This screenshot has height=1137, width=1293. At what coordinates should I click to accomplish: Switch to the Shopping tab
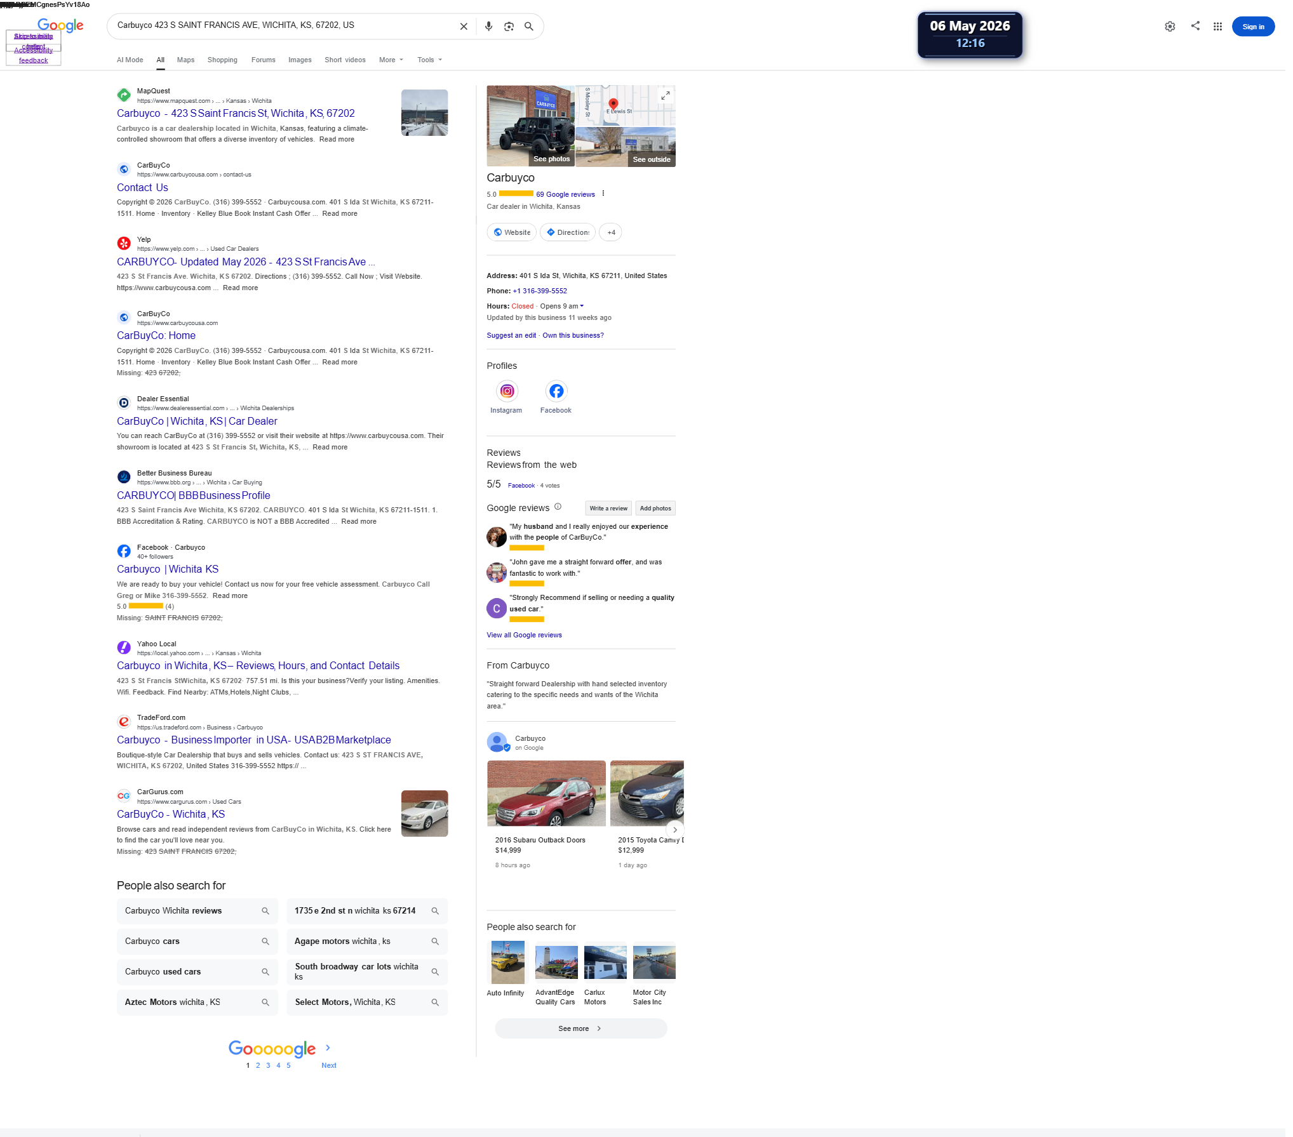(x=222, y=60)
